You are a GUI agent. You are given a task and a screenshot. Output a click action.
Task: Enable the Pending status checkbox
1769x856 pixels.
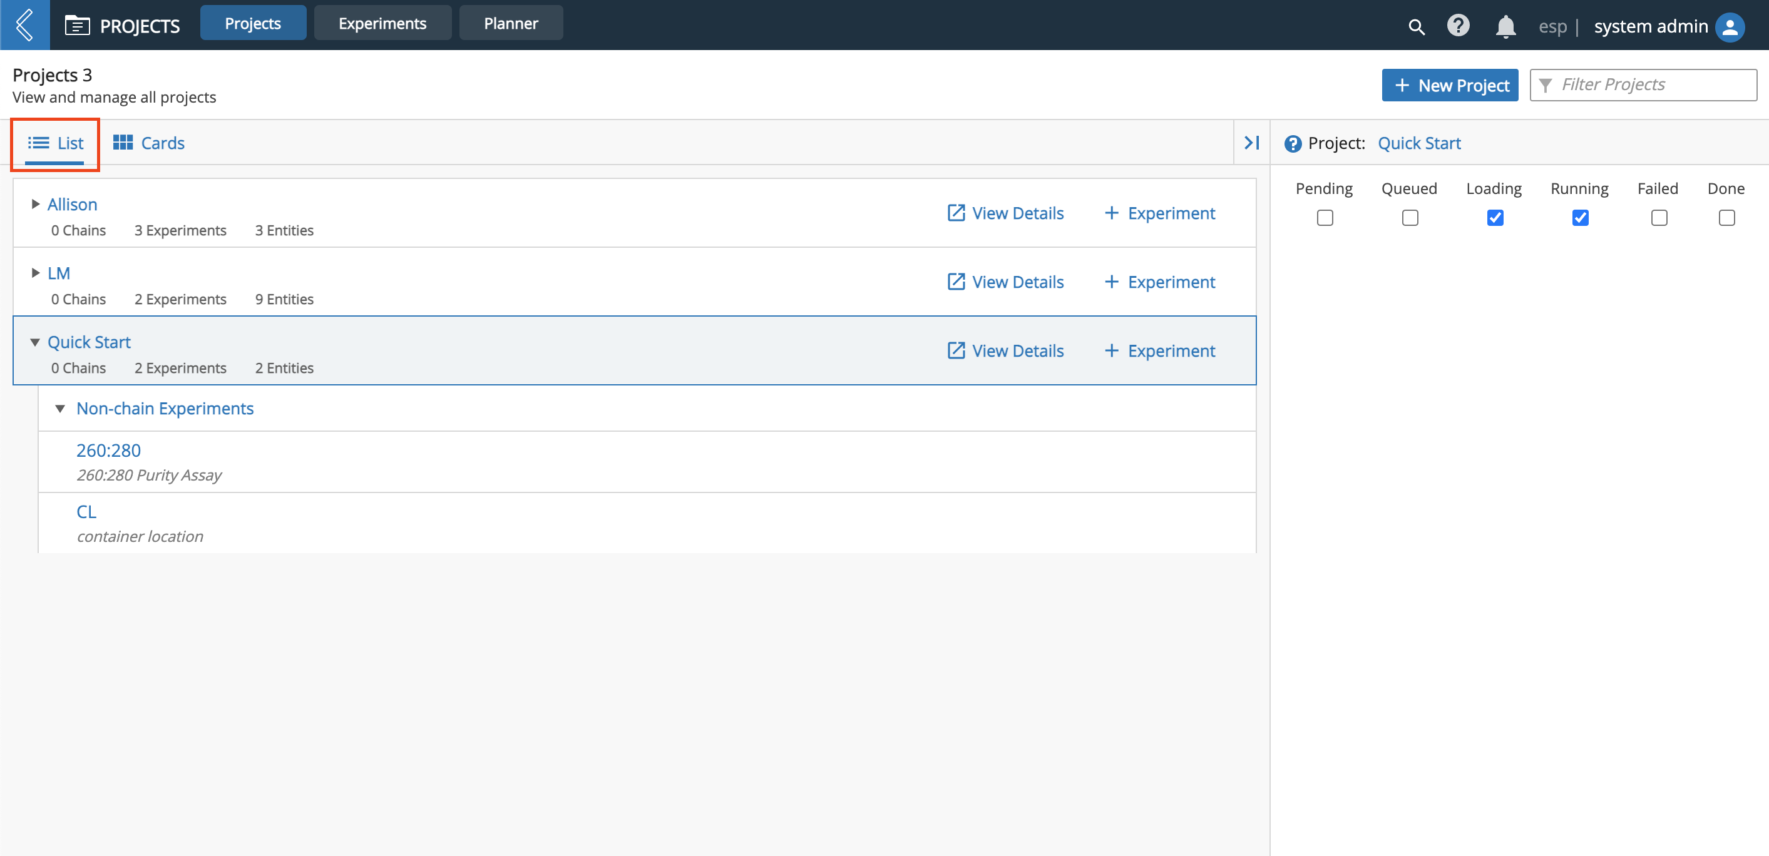[1325, 218]
